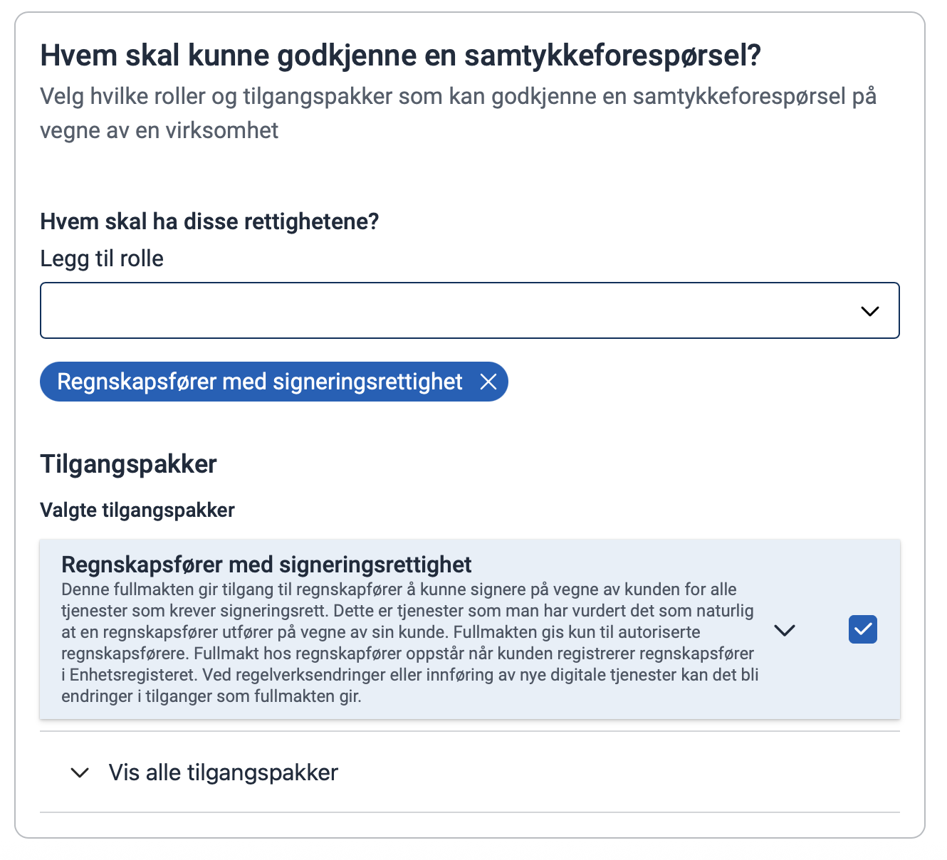Open the Legg til rolle dropdown arrow
Image resolution: width=947 pixels, height=860 pixels.
[869, 311]
